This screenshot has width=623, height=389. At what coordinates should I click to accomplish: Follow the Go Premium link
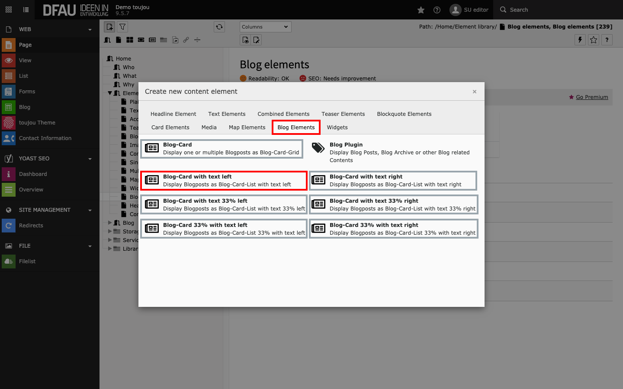point(592,97)
